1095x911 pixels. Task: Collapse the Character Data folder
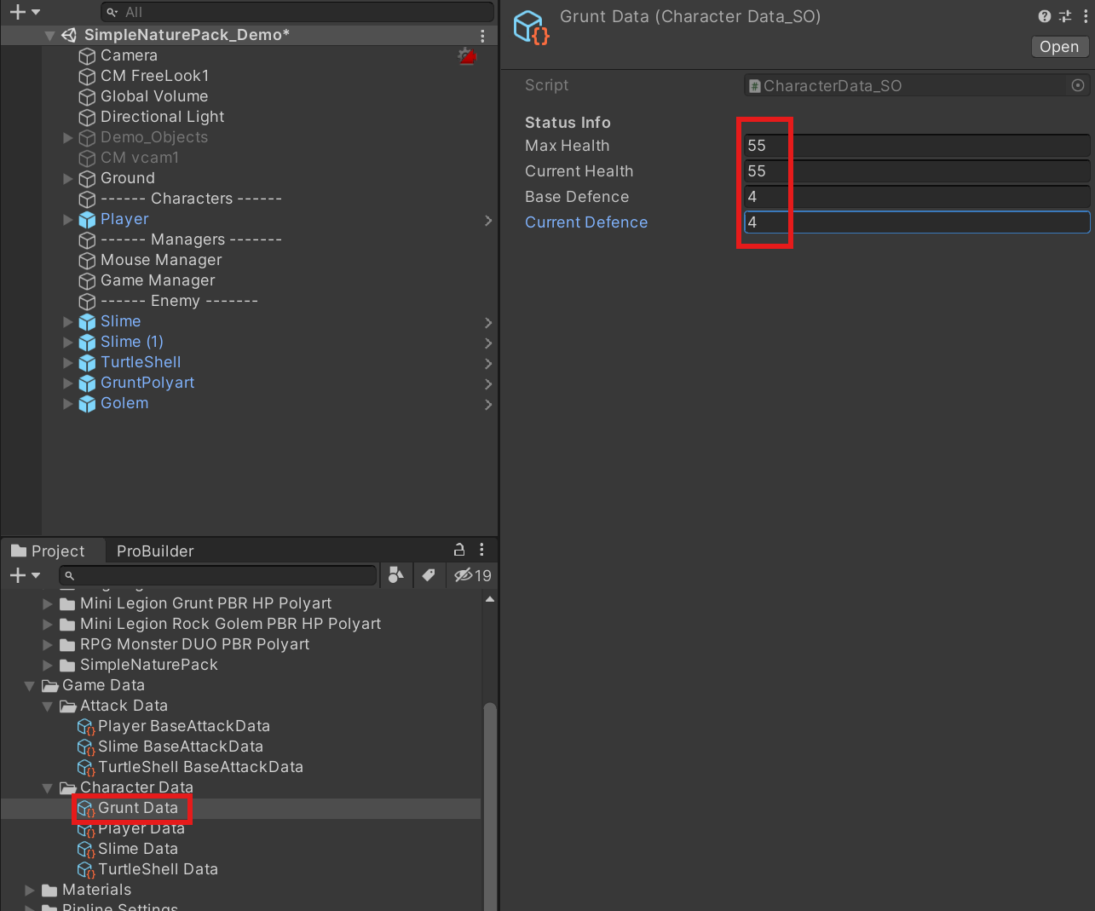(48, 788)
